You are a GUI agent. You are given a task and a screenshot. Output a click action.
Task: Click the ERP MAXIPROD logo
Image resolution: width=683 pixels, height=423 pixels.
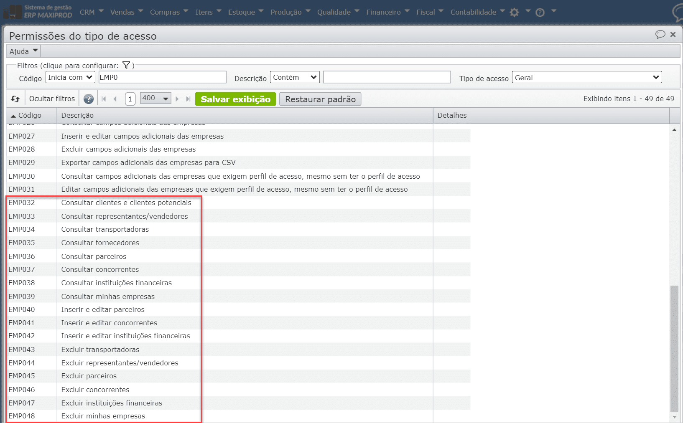(38, 12)
